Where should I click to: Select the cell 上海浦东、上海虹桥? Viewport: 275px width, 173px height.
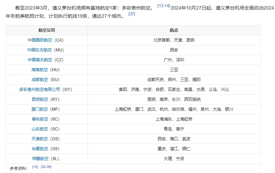pyautogui.click(x=174, y=119)
